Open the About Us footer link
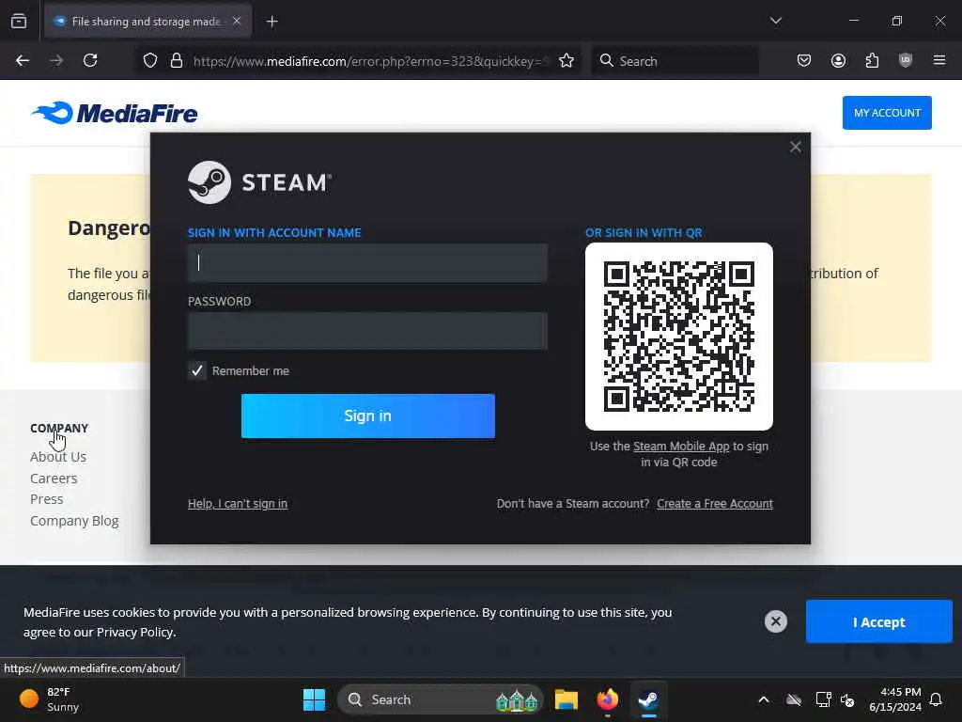The image size is (962, 722). 58,457
